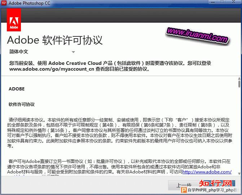The image size is (242, 195).
Task: Click paragraph starting '请仔细阅读本协议'
Action: pyautogui.click(x=120, y=133)
